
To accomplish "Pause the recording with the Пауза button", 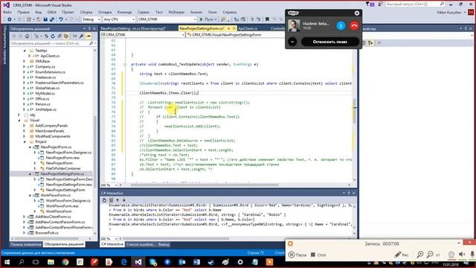I will click(x=297, y=255).
